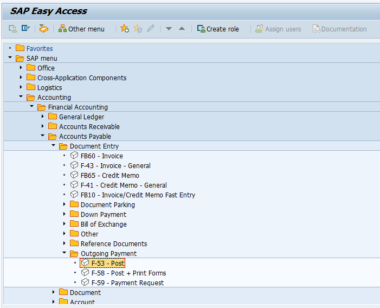
Task: Expand the General Ledger arrow
Action: coord(43,117)
